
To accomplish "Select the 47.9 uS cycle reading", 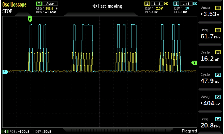I will coord(210,81).
